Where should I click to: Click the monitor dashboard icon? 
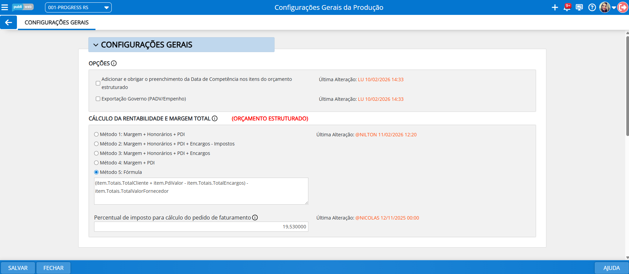coord(579,7)
